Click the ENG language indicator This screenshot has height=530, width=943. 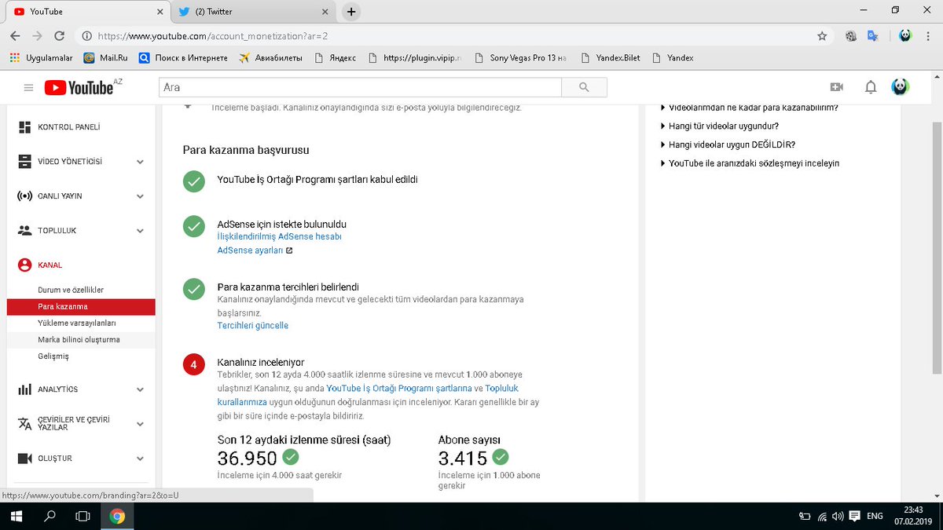click(x=875, y=516)
